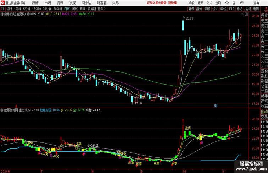Viewport: 268px width, 173px height.
Task: Click the 逃顶 signal label in indicator
Action: click(x=188, y=128)
